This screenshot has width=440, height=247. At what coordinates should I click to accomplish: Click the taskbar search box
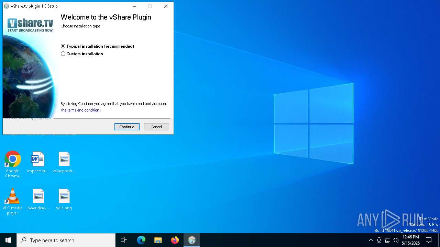coord(66,240)
